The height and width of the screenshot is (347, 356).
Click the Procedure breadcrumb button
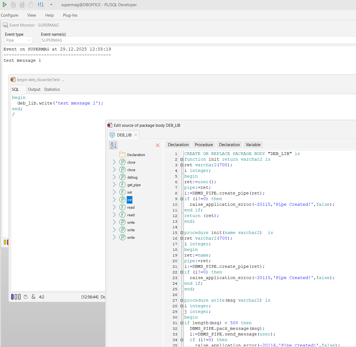204,145
